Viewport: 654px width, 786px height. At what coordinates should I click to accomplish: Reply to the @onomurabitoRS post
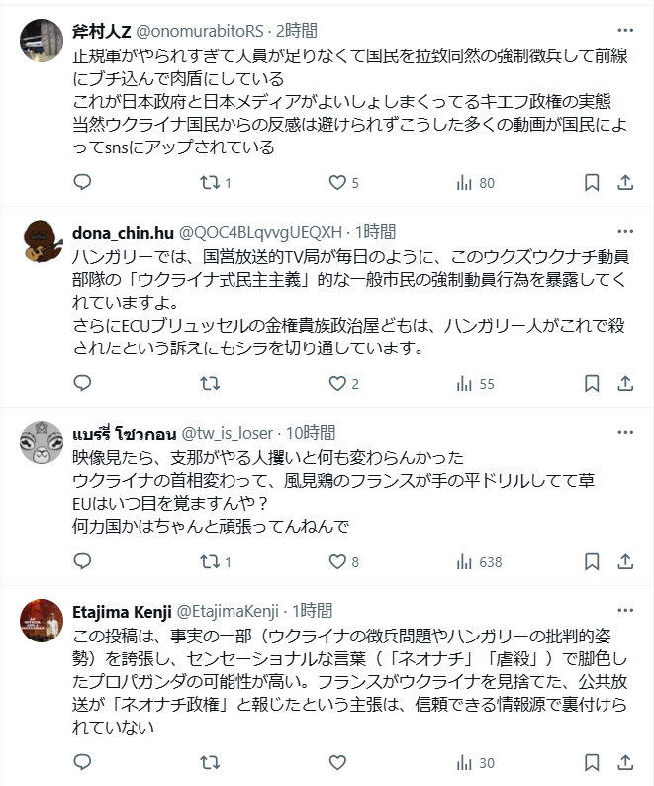pos(83,183)
